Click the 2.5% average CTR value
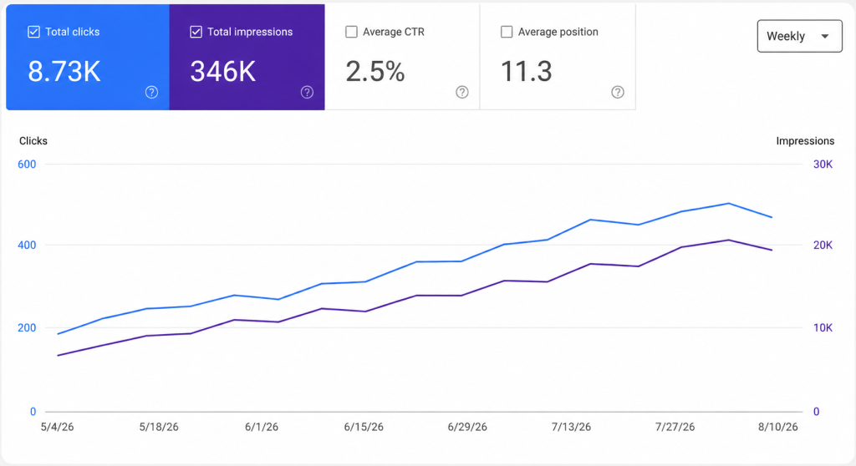The image size is (856, 466). click(x=375, y=72)
